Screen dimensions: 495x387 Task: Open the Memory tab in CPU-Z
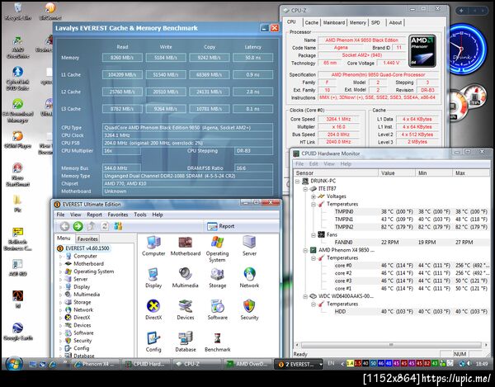358,22
